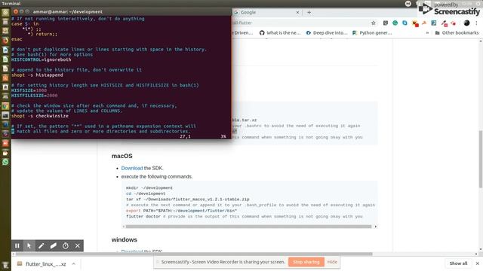Screen dimensions: 483x271
Task: Click the page scroll-down arrow
Action: [x=480, y=249]
